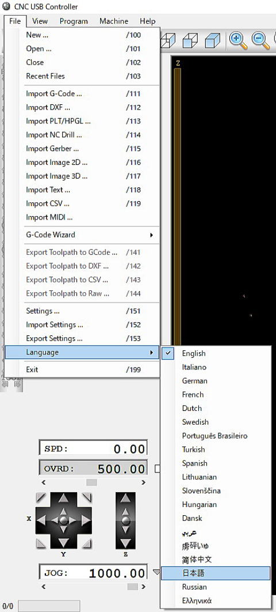Click right arrow of OVRD slider

tap(143, 482)
